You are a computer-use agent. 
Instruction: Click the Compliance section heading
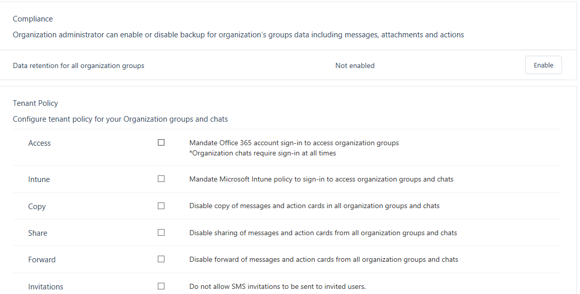click(x=33, y=19)
